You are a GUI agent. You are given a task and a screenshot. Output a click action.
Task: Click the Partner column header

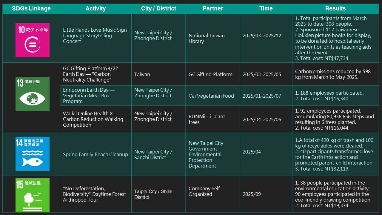coord(213,8)
